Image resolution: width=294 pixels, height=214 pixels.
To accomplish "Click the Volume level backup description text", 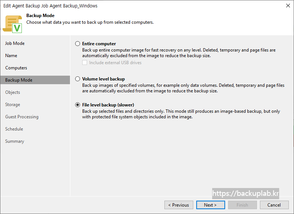I will click(x=183, y=88).
